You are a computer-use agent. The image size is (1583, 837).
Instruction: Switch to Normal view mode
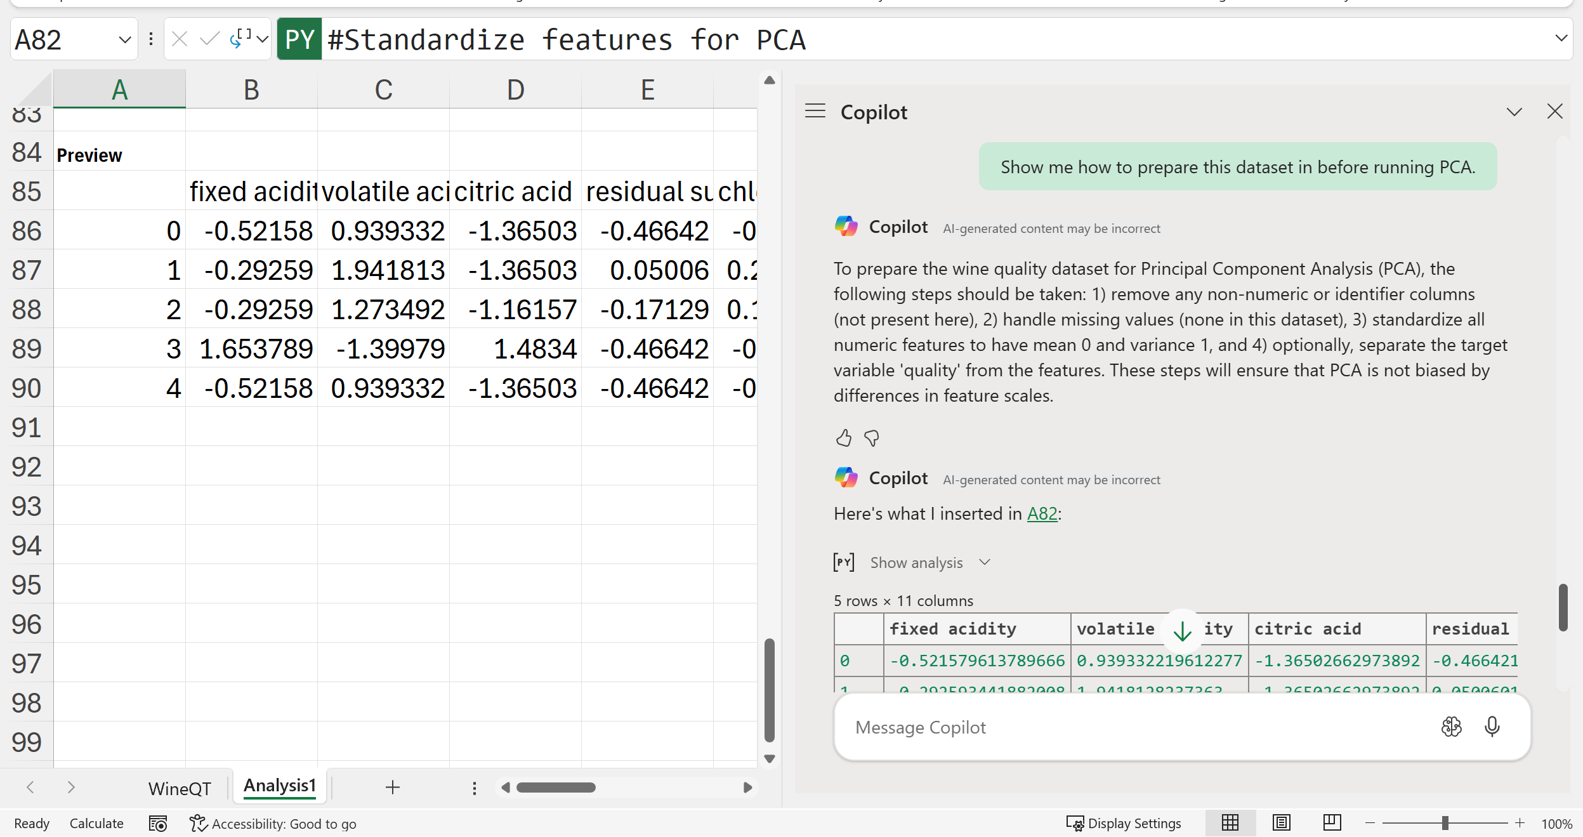(1230, 823)
